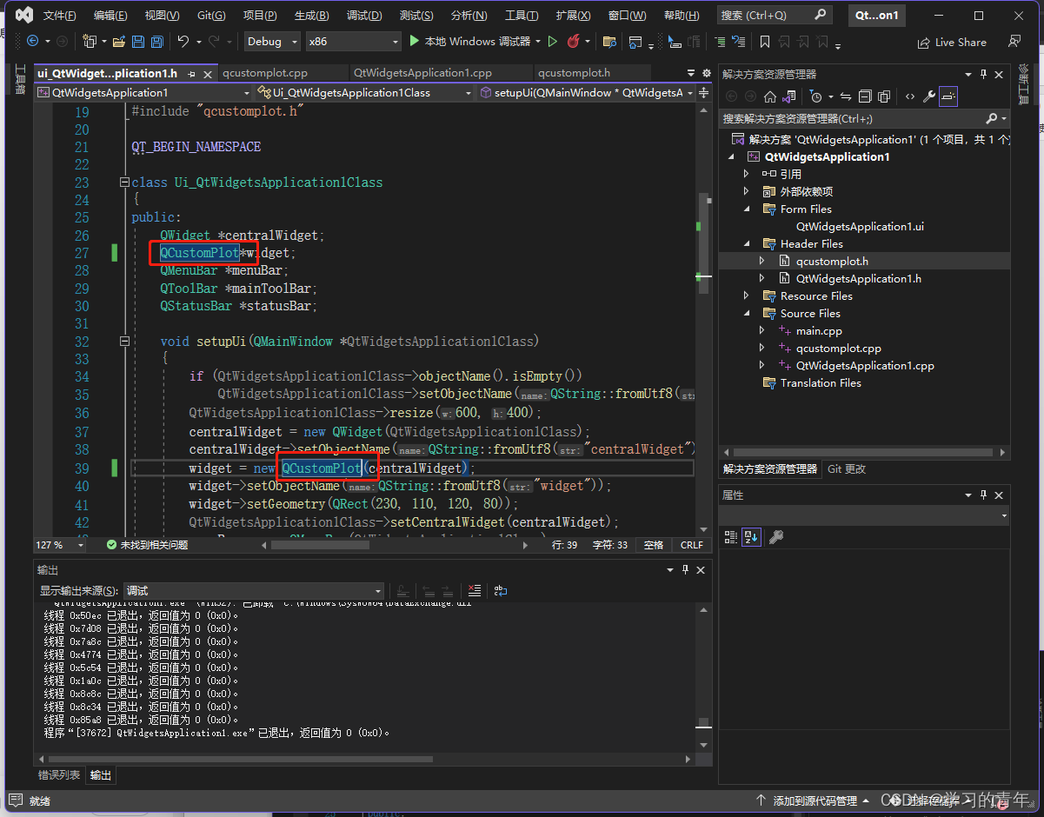Click the CRLF line ending indicator
The height and width of the screenshot is (817, 1044).
coord(692,545)
